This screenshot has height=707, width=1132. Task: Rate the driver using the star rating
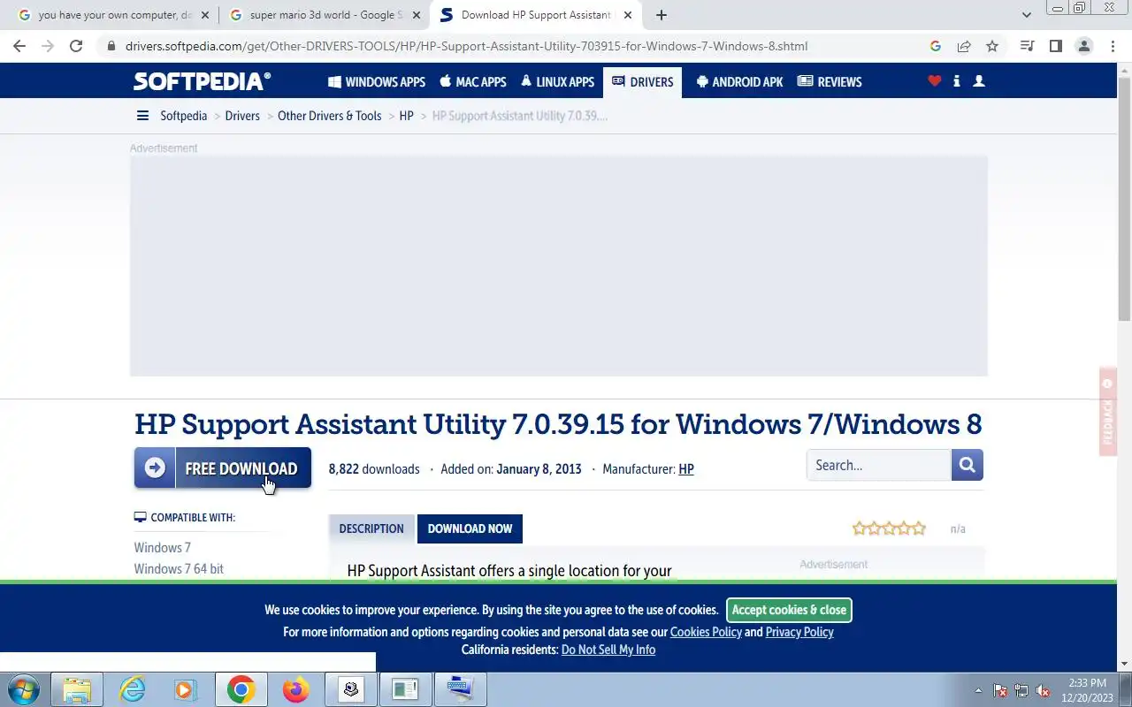point(889,528)
